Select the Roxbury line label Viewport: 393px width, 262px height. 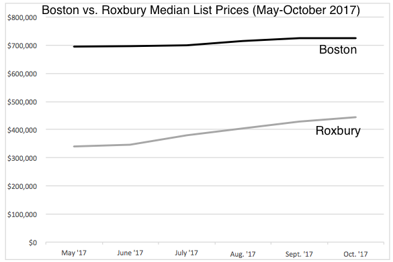(x=338, y=131)
